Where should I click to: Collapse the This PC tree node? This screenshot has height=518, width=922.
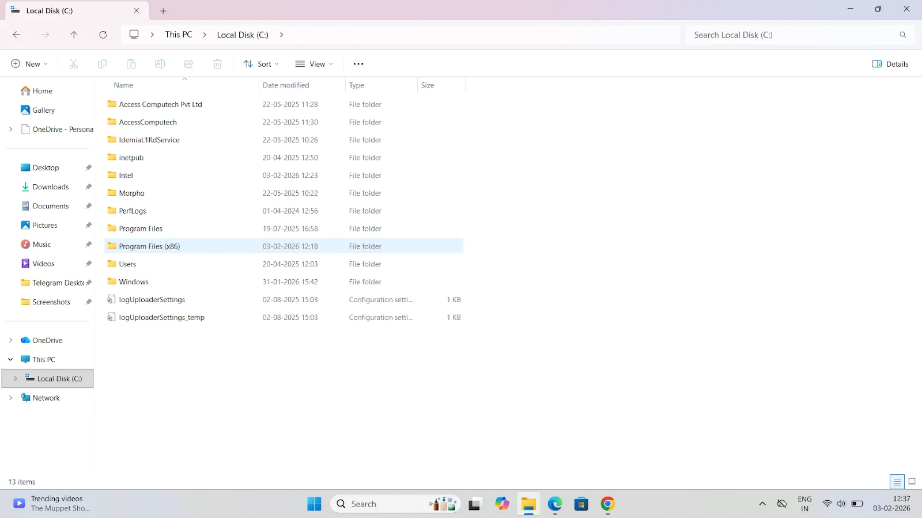coord(10,360)
